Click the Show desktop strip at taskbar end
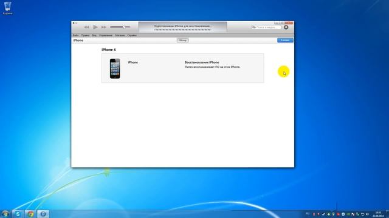 [387, 214]
